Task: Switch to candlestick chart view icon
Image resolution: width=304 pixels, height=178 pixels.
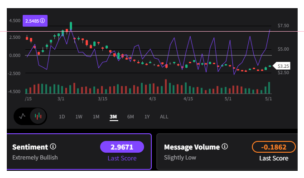Action: click(38, 116)
